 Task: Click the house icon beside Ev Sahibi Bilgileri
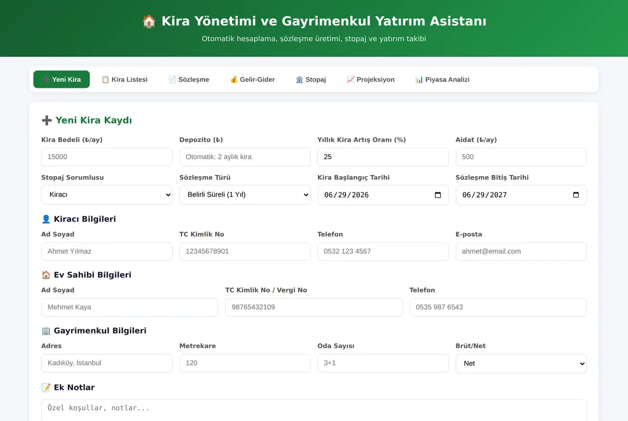coord(46,275)
